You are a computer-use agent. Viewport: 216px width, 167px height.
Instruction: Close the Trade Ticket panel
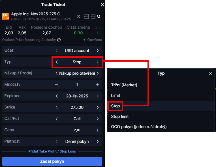[102, 5]
